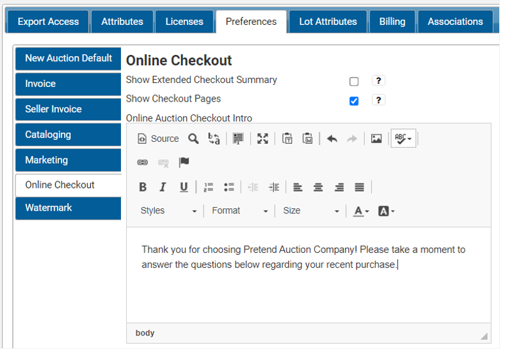Screen dimensions: 505x352
Task: Switch to the Licenses tab
Action: pos(184,22)
